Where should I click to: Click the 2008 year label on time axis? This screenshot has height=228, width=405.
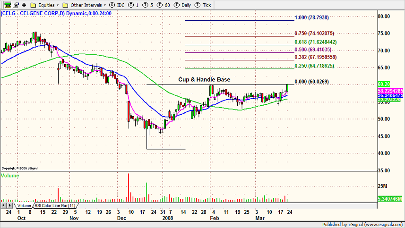pyautogui.click(x=168, y=218)
